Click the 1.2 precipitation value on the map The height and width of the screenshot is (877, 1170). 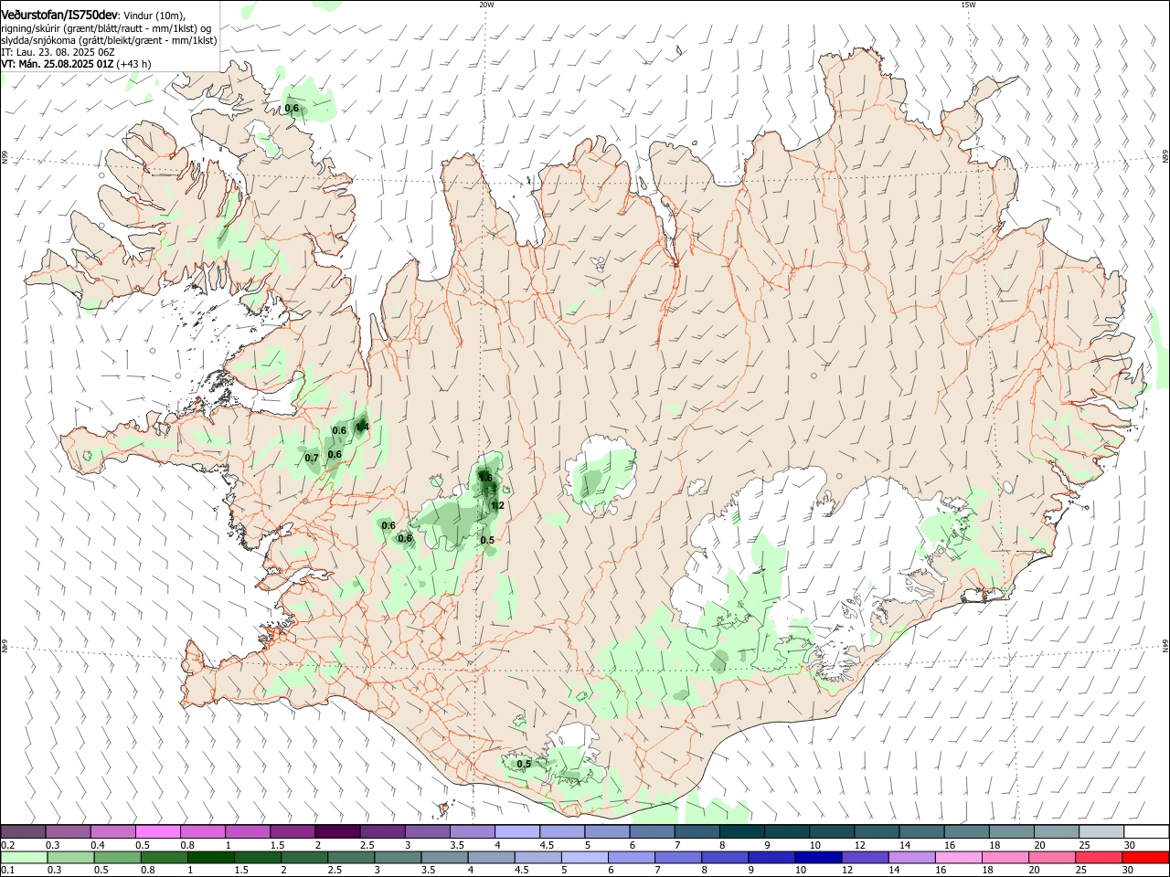click(x=497, y=505)
